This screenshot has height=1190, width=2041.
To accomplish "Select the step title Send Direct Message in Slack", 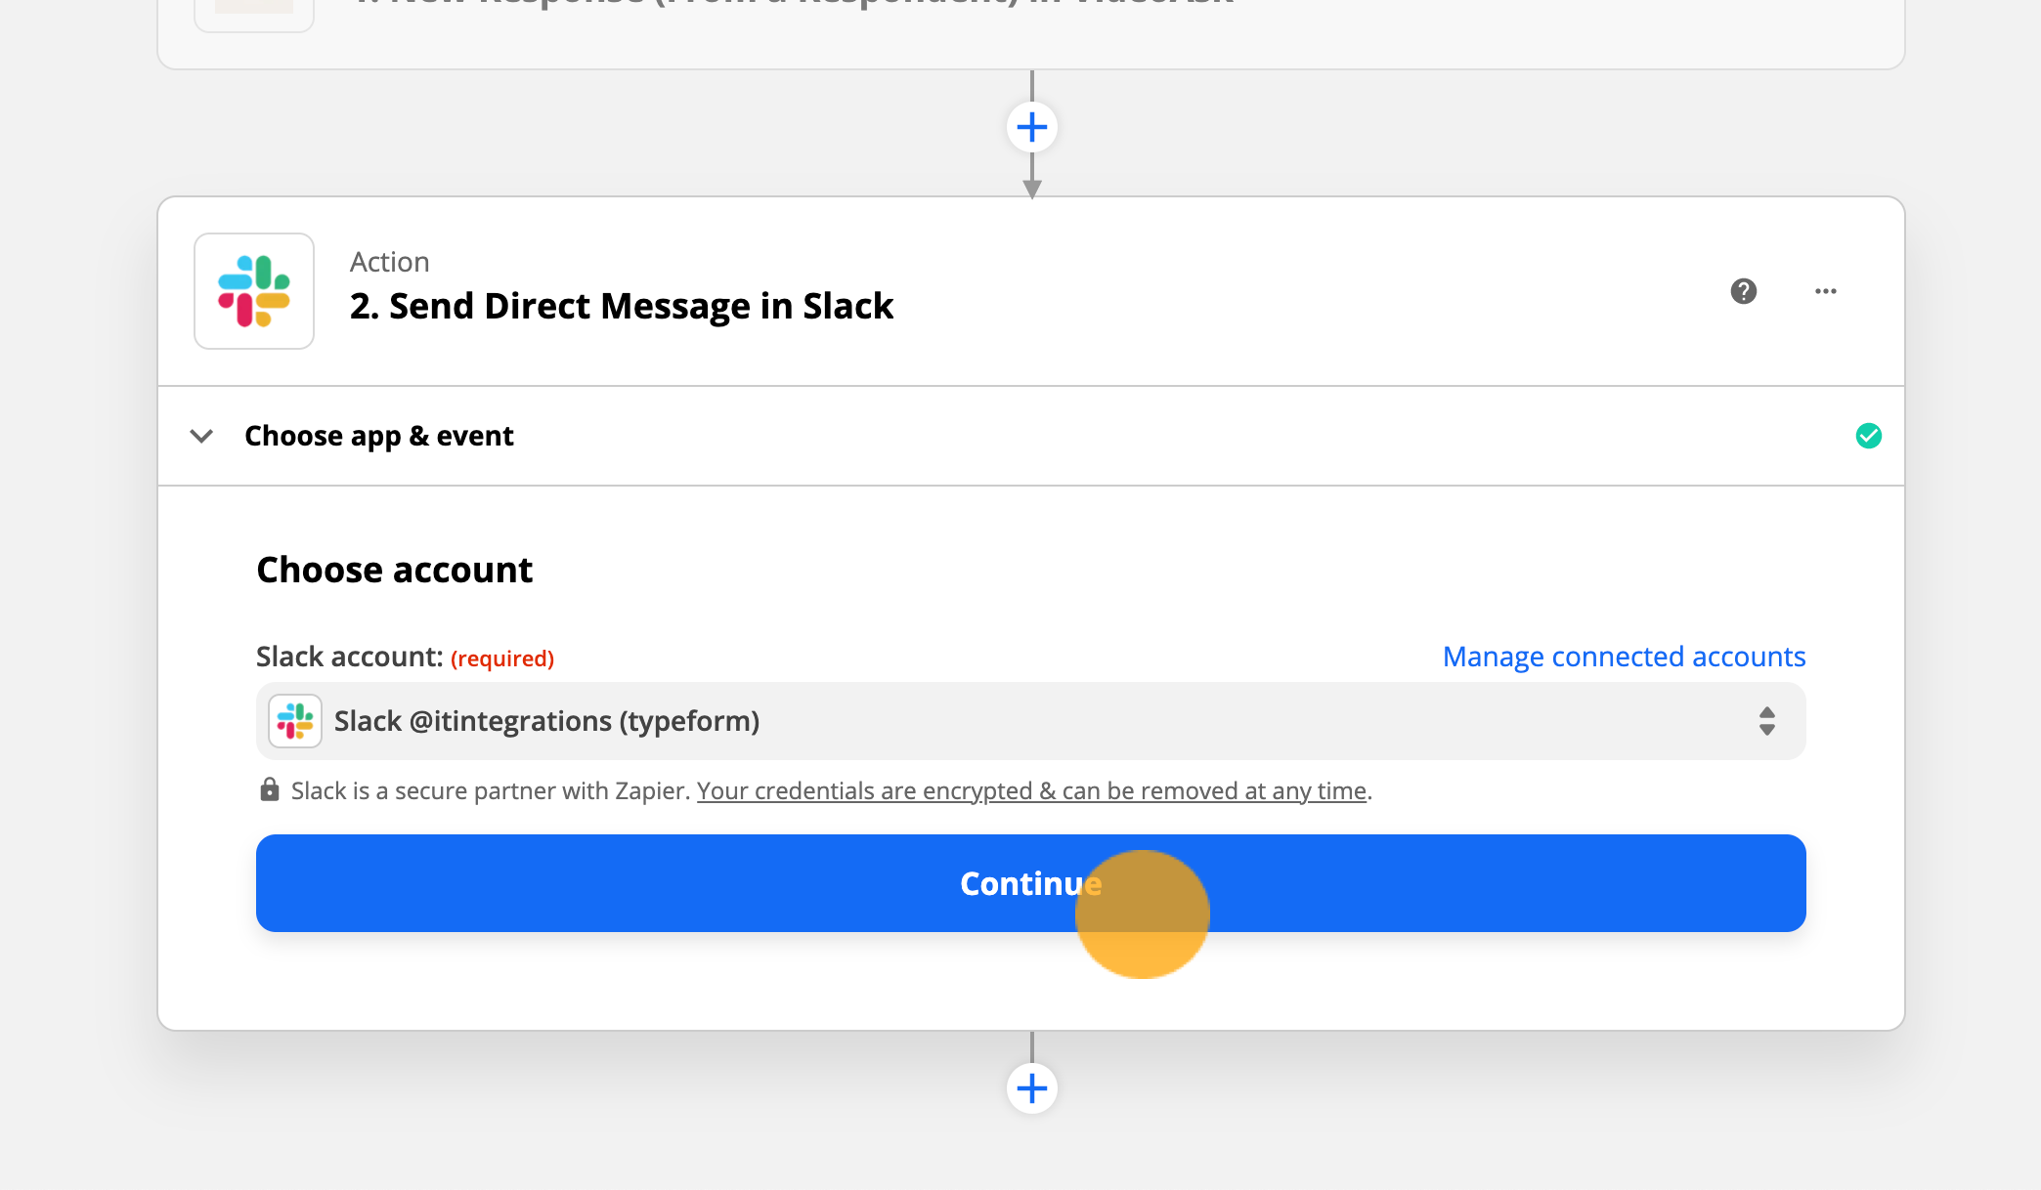I will coord(622,306).
